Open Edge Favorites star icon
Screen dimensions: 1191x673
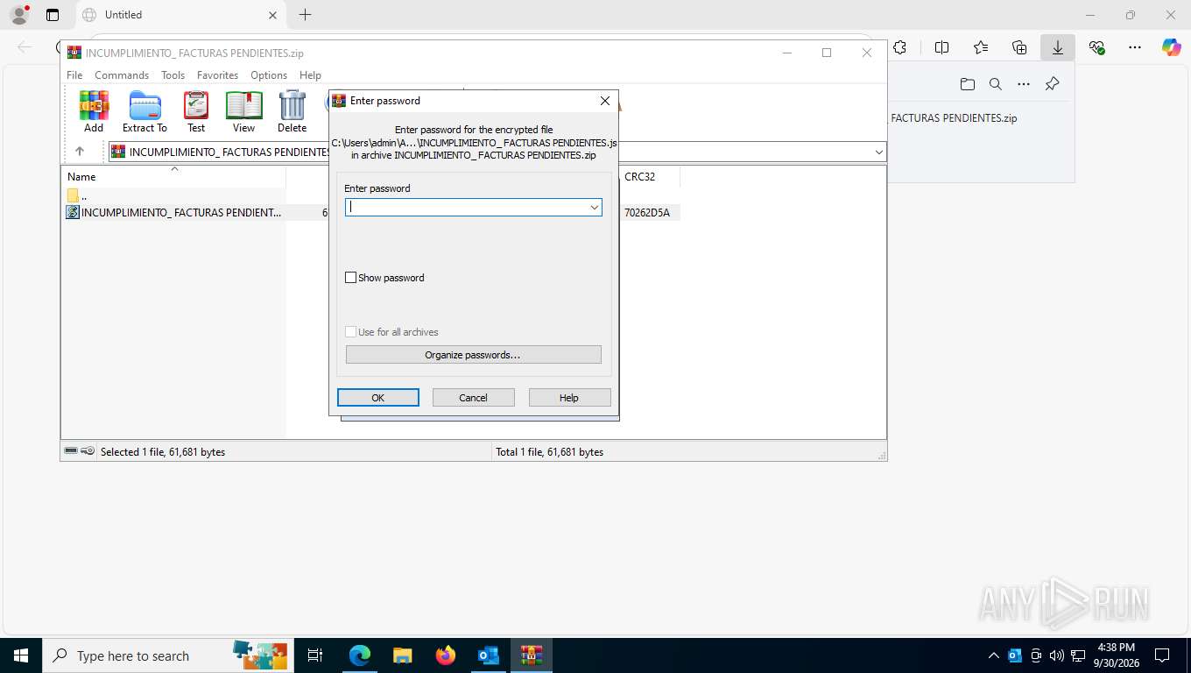[981, 48]
